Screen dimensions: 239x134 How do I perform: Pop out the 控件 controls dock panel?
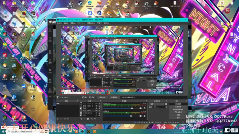[186, 101]
